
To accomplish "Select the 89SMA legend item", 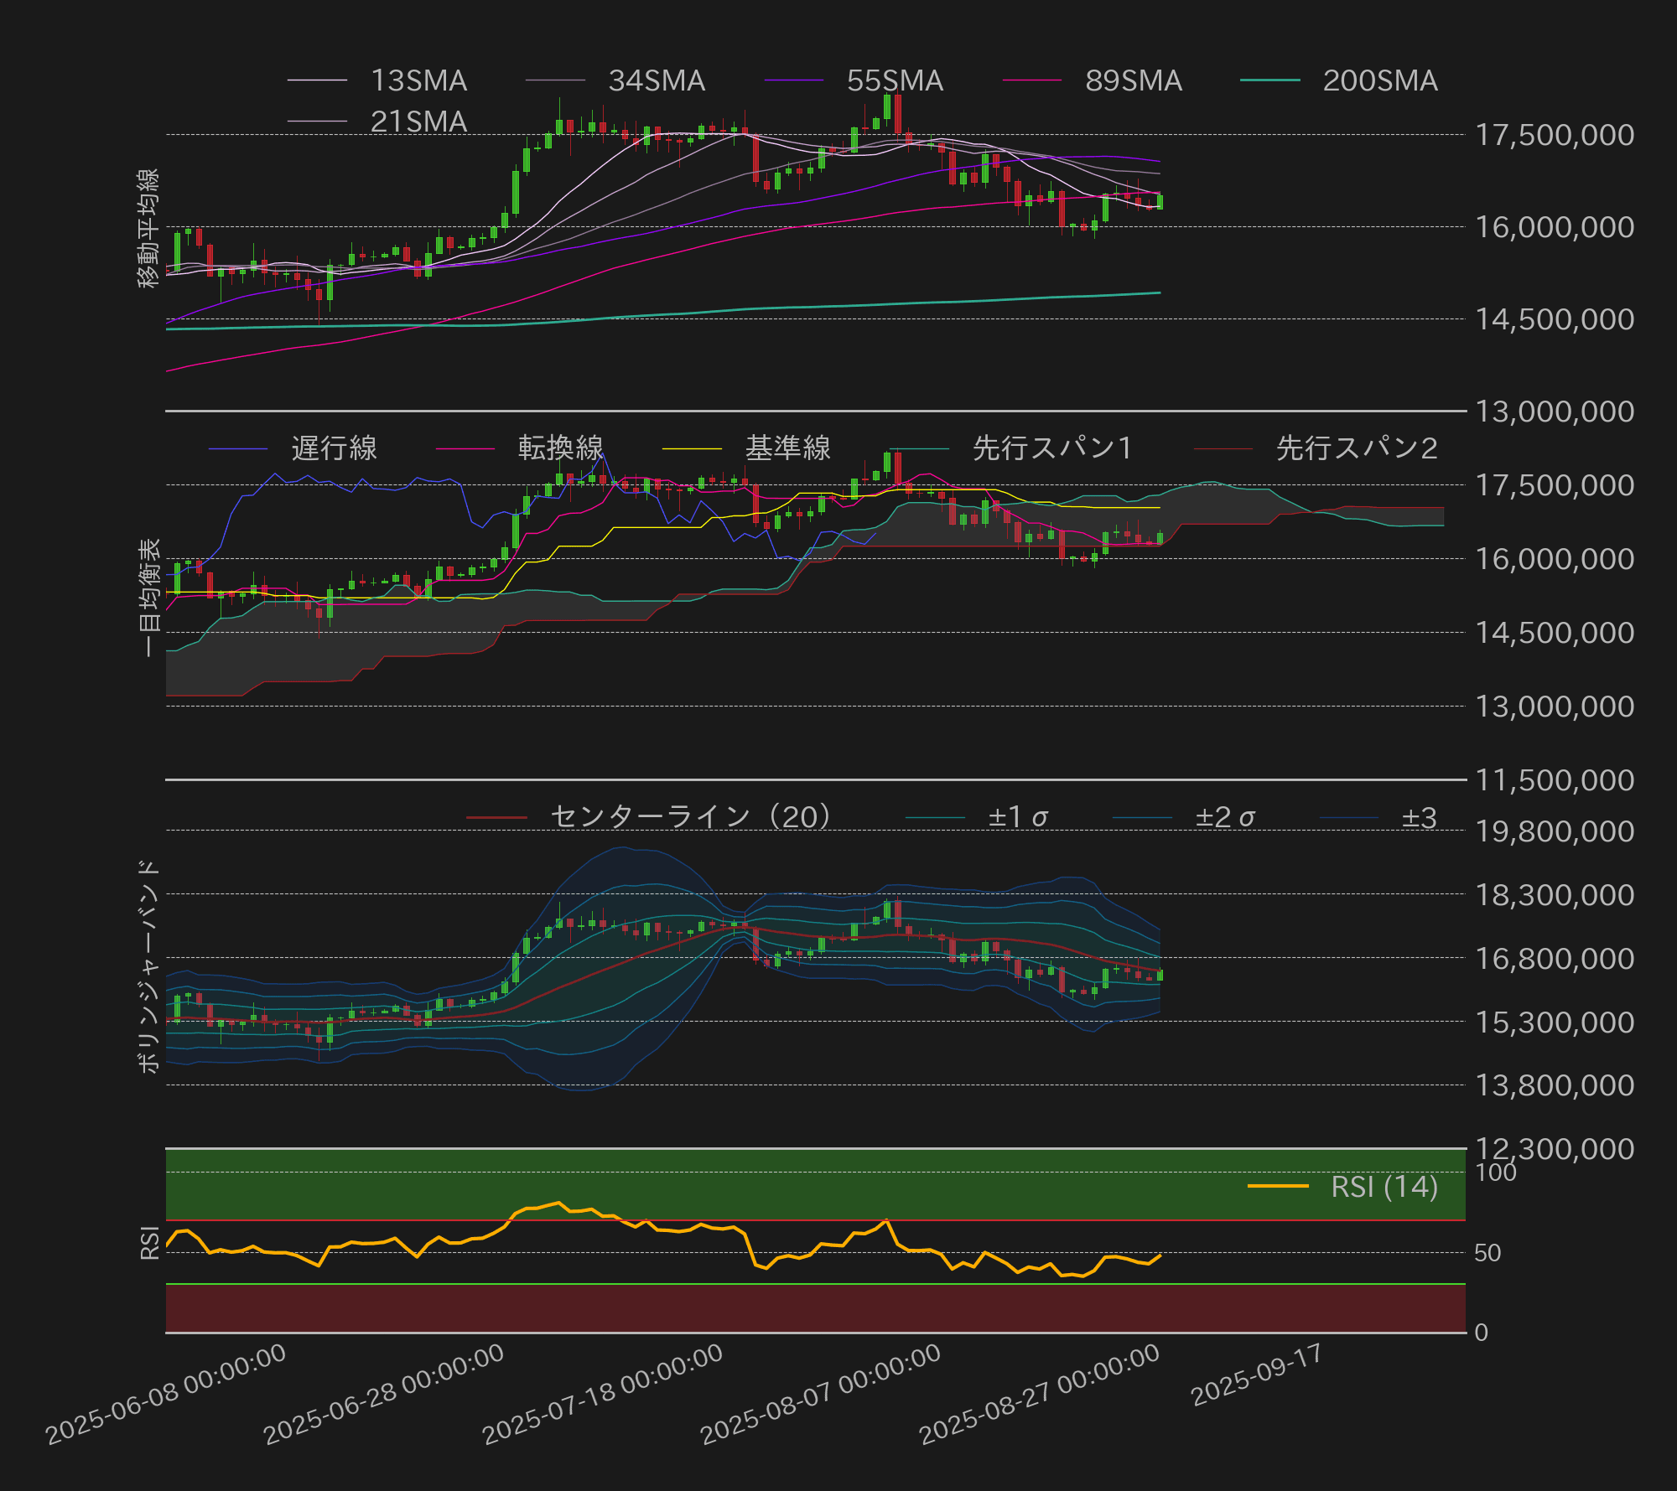I will click(x=1133, y=80).
